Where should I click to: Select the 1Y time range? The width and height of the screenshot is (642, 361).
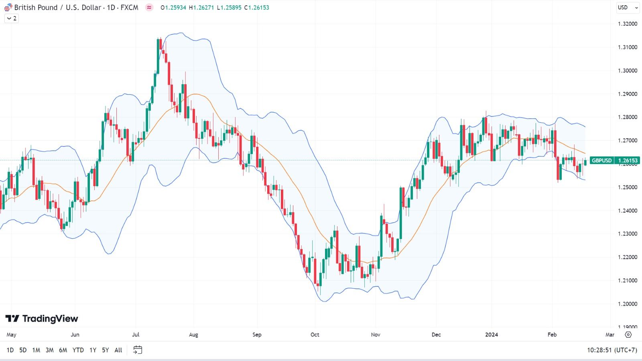pyautogui.click(x=93, y=350)
